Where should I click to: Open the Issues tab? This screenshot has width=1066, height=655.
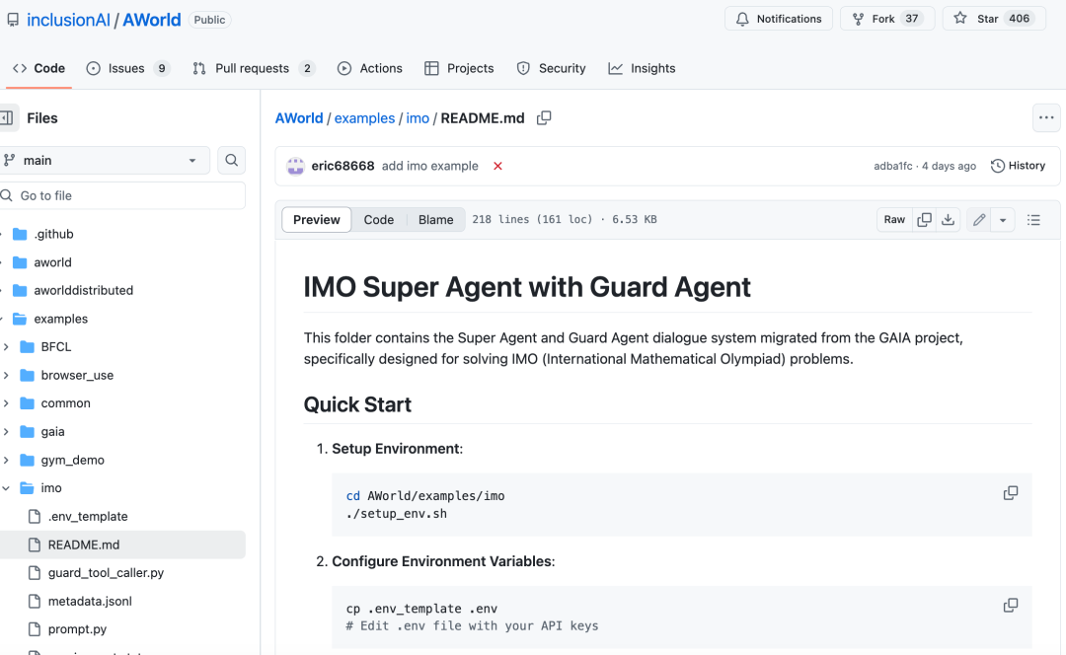(127, 69)
